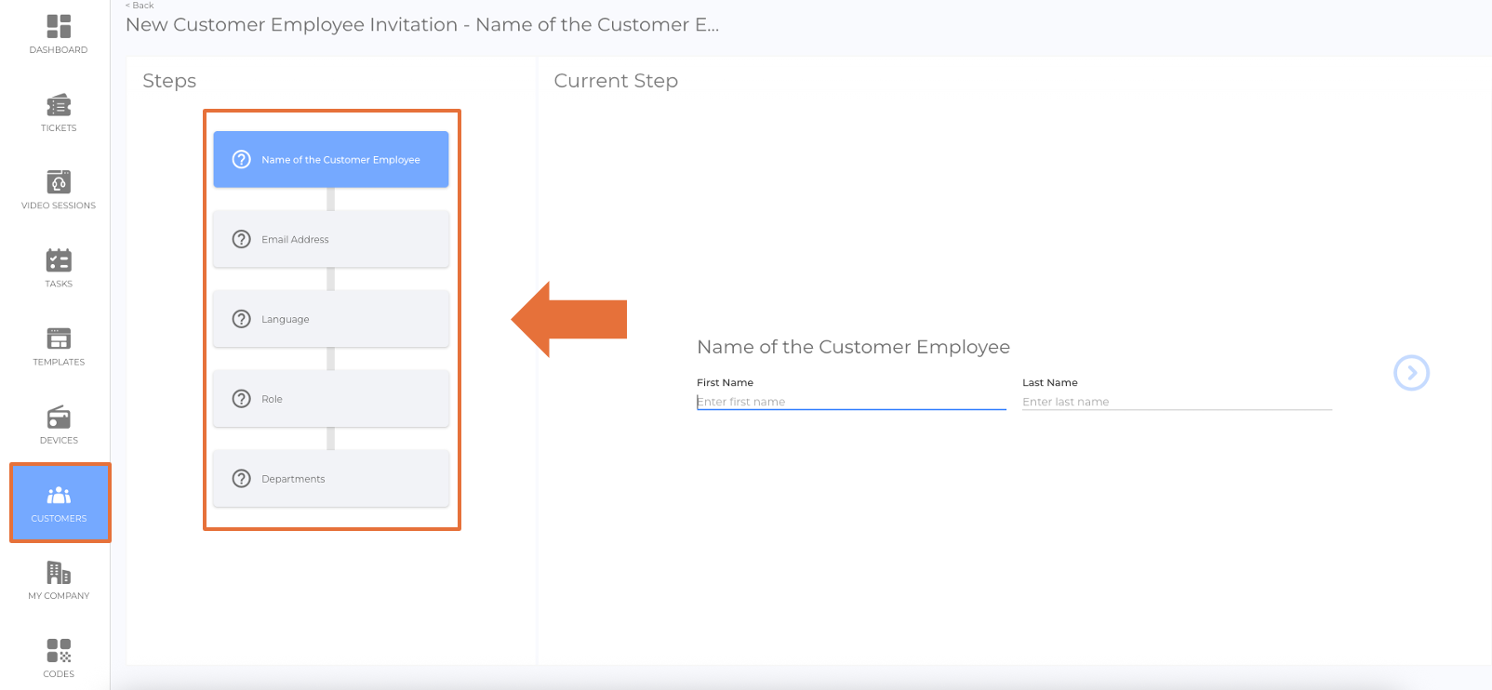1492x690 pixels.
Task: Go back using the Back link
Action: tap(140, 6)
